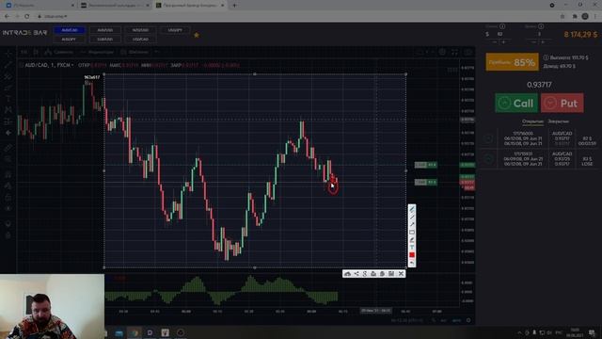Switch to the Закрытые trades tab
Image resolution: width=602 pixels, height=339 pixels.
558,121
